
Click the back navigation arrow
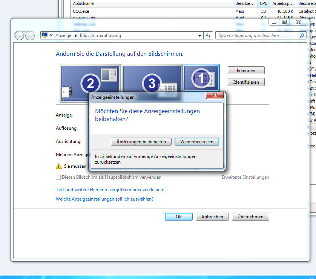[19, 36]
